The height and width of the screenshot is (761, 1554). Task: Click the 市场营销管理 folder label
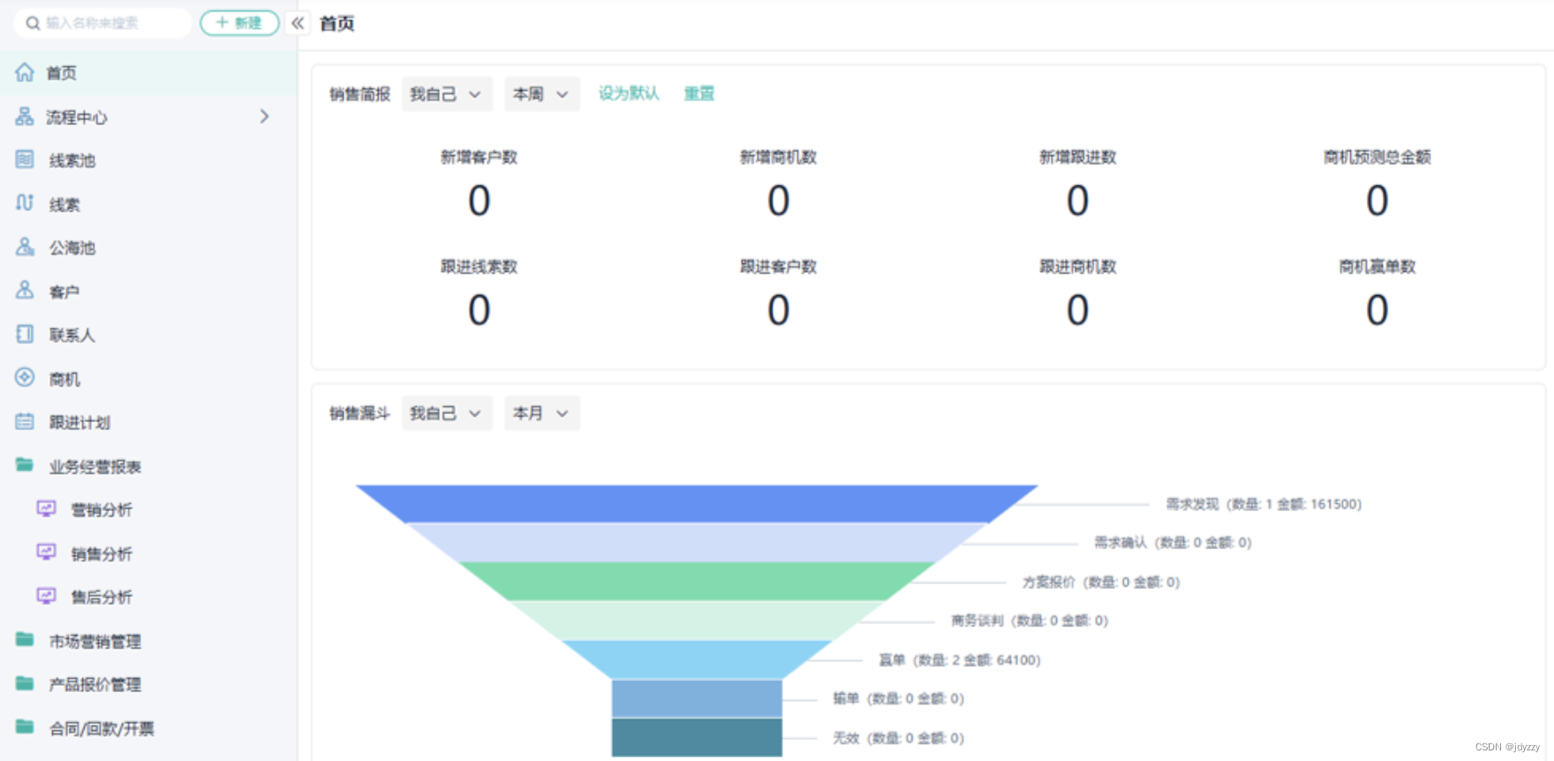(95, 641)
